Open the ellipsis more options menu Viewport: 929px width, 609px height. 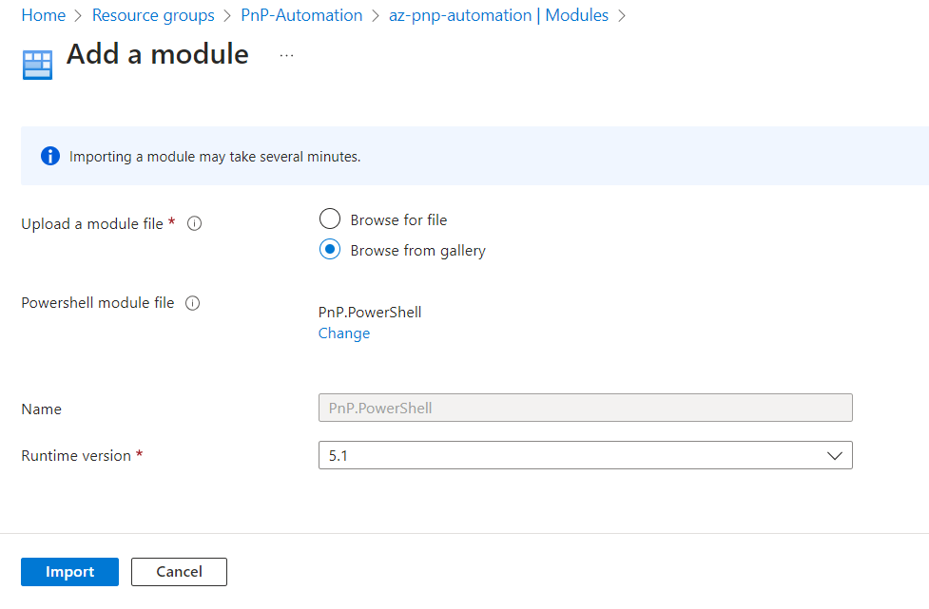tap(286, 56)
